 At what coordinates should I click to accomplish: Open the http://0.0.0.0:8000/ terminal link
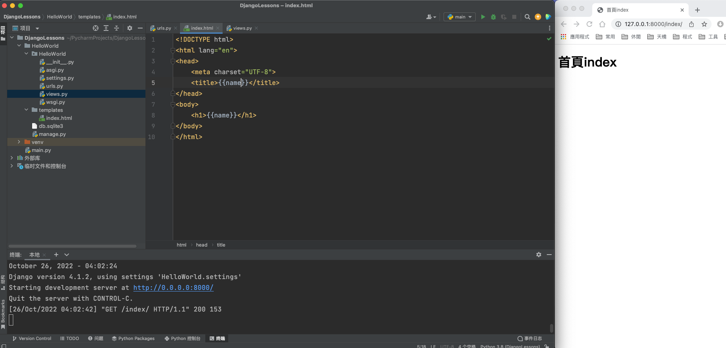click(173, 288)
